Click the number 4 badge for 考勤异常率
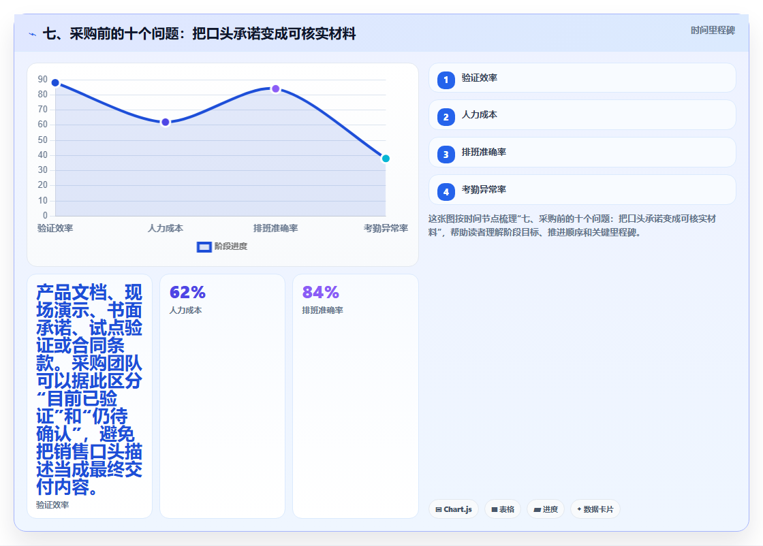 click(x=446, y=192)
